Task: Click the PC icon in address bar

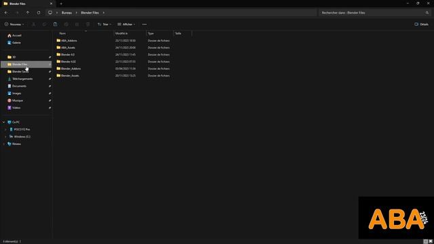Action: (50, 13)
